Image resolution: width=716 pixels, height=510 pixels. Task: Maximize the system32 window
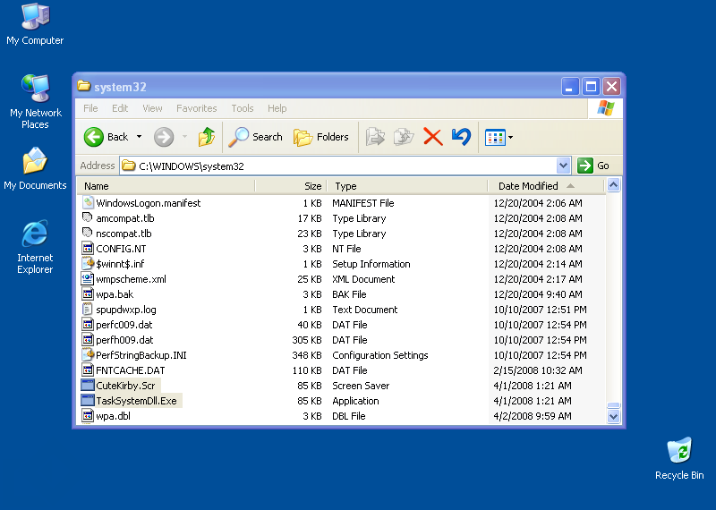click(x=591, y=86)
